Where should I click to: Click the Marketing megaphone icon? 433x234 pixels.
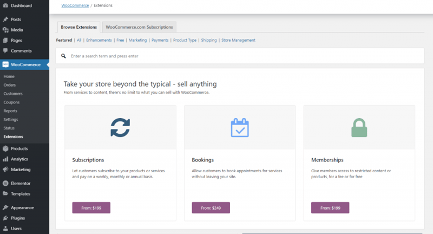tap(5, 170)
